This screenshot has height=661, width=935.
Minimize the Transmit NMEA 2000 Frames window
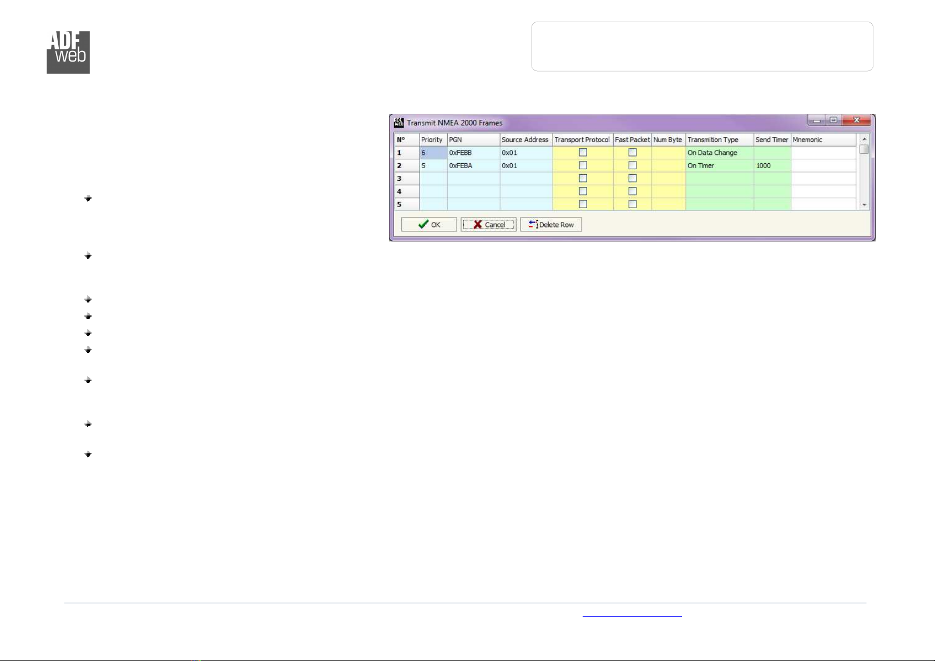[817, 120]
